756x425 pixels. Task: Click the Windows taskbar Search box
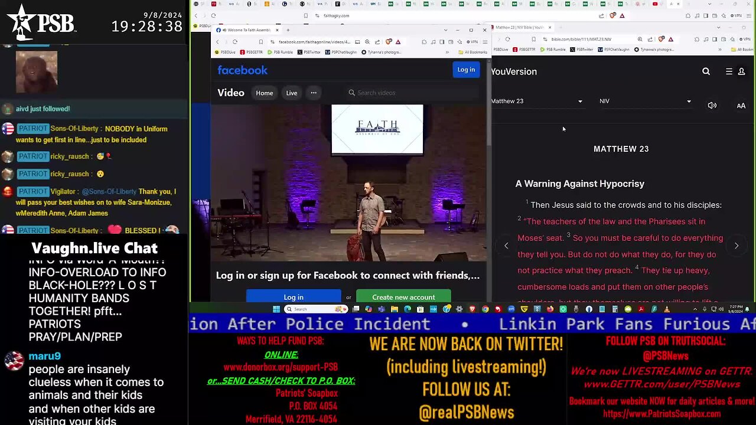click(315, 309)
